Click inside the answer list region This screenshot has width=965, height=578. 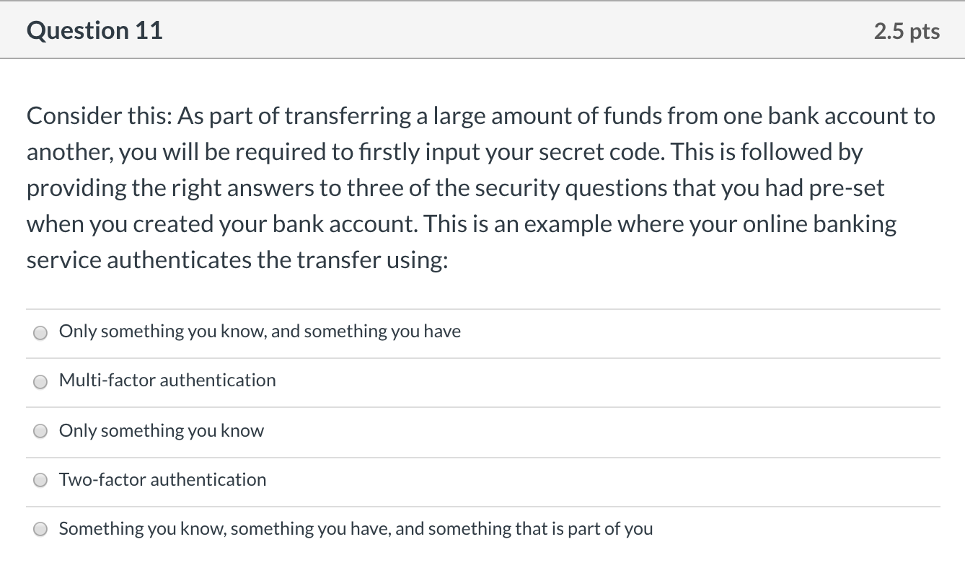[483, 431]
